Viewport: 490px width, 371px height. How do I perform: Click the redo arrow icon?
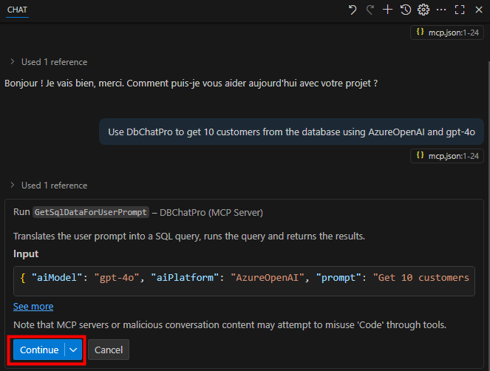coord(370,10)
